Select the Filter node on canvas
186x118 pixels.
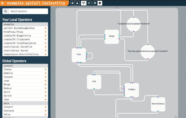(79, 55)
